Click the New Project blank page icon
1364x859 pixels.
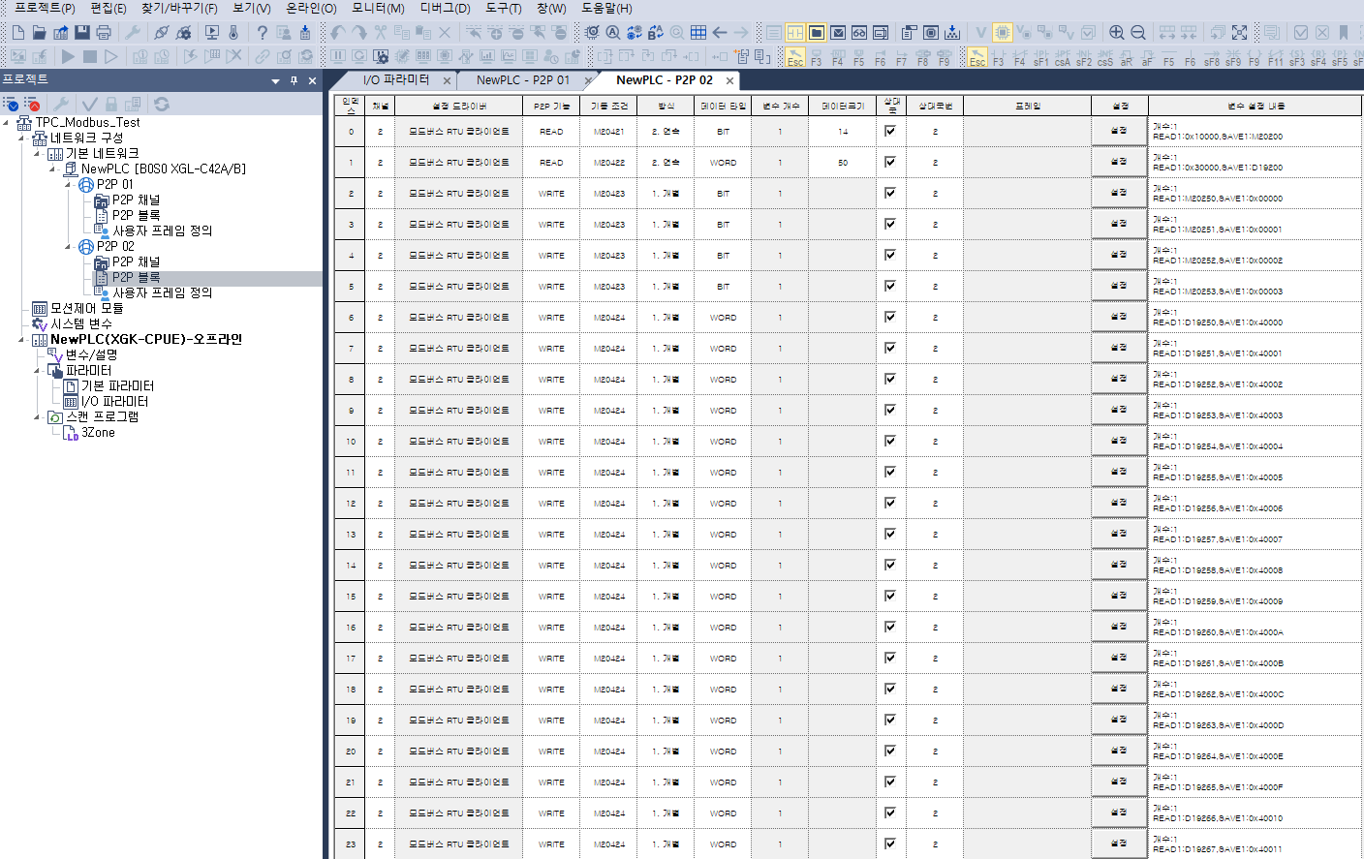pos(18,33)
